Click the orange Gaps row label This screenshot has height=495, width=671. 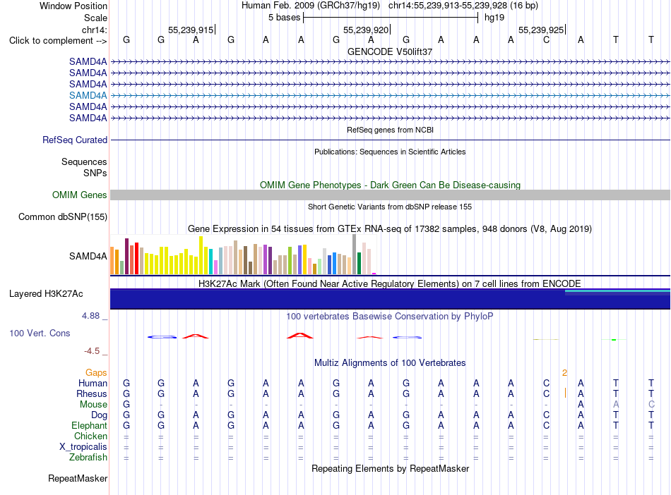click(x=96, y=373)
